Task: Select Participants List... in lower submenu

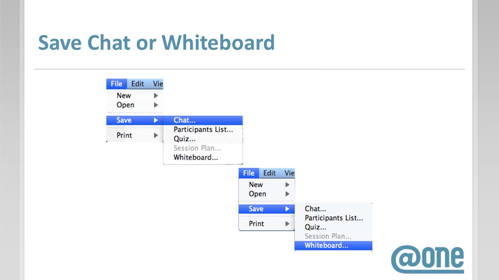Action: click(334, 218)
